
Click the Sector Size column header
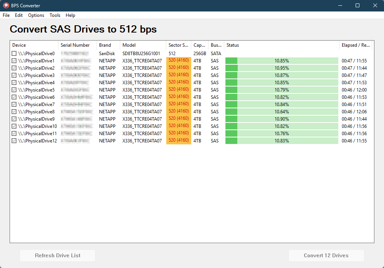(x=178, y=45)
